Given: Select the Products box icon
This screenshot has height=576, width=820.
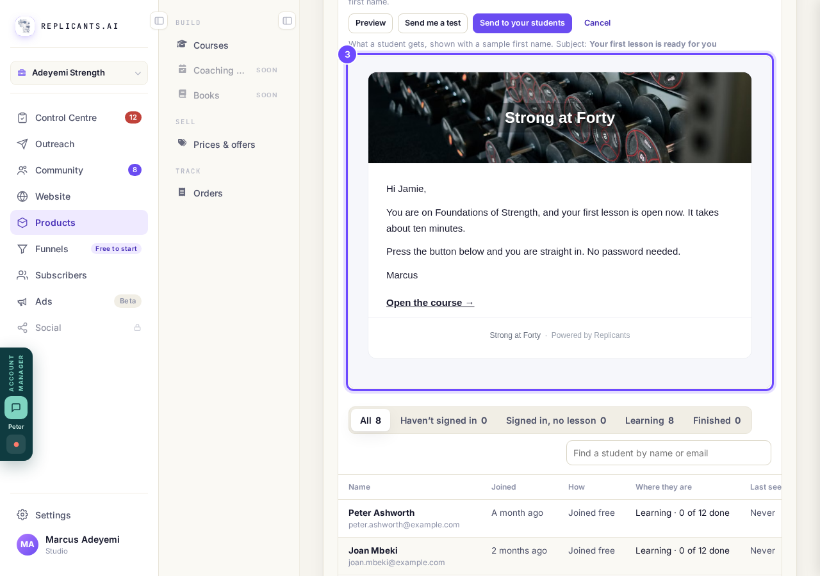Looking at the screenshot, I should tap(22, 223).
